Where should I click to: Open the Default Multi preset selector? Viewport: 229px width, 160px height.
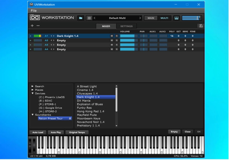coord(117,18)
